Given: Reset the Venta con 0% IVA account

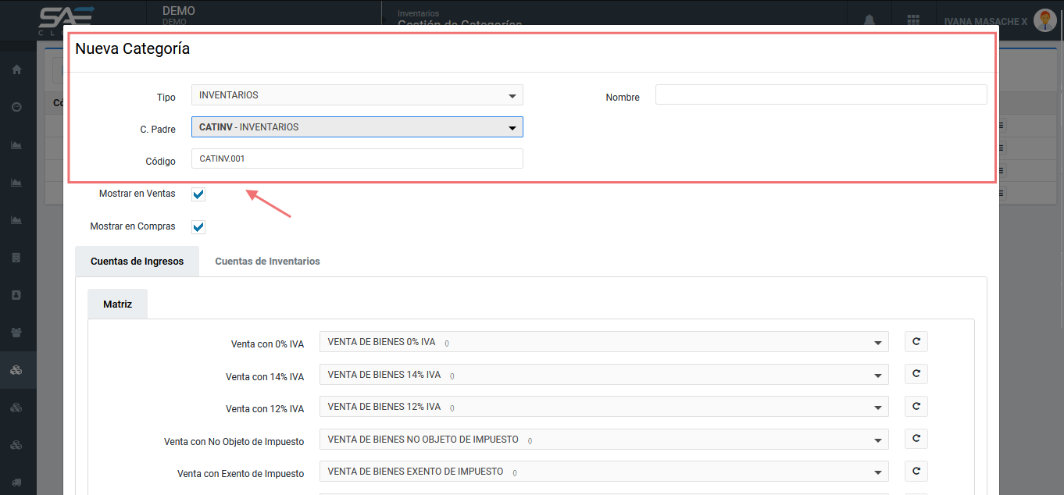Looking at the screenshot, I should pyautogui.click(x=916, y=342).
